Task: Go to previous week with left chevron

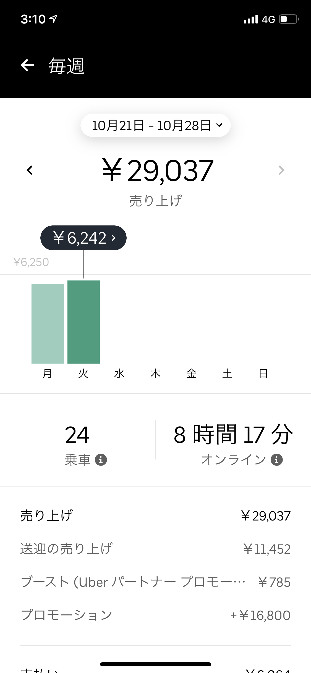Action: tap(30, 170)
